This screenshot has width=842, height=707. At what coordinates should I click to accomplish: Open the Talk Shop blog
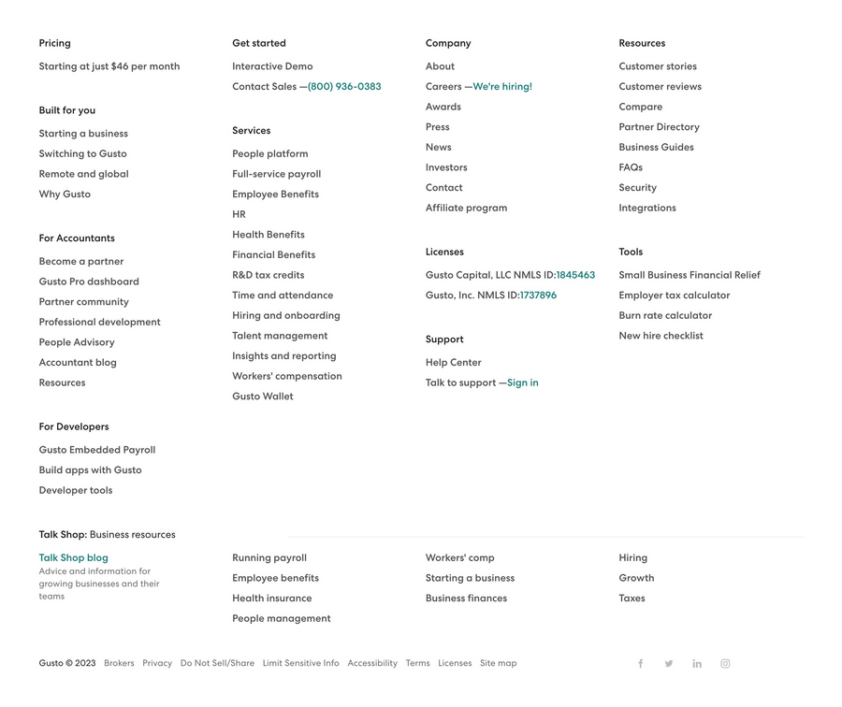tap(73, 557)
